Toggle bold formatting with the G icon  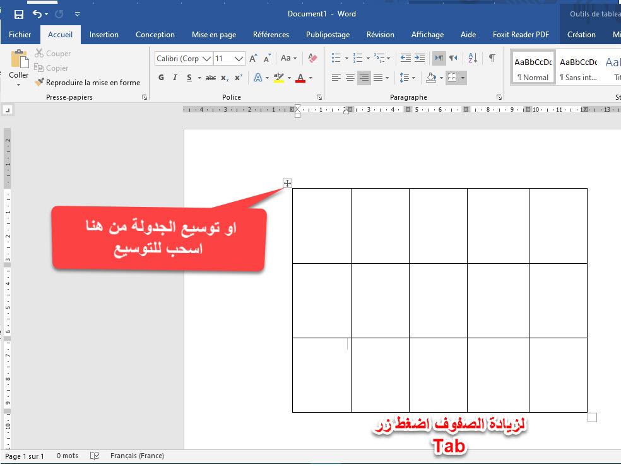160,77
